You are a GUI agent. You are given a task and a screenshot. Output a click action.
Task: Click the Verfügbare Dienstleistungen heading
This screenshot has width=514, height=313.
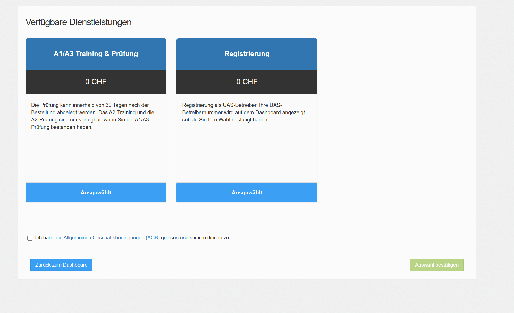click(78, 22)
